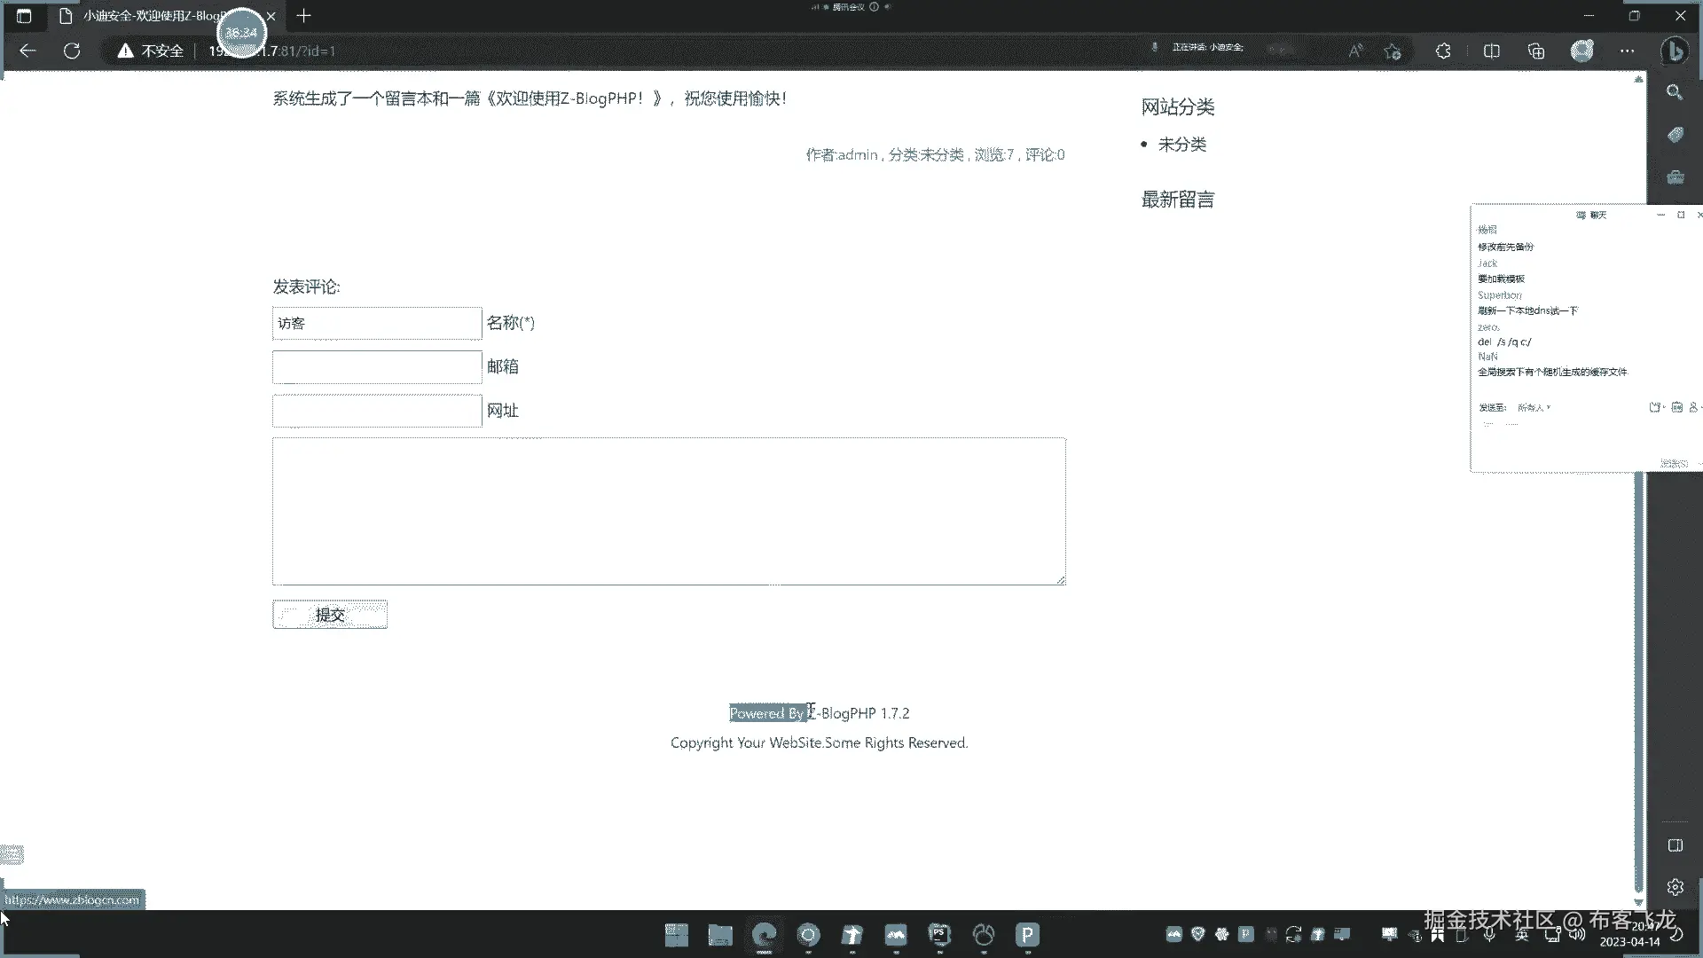Image resolution: width=1703 pixels, height=958 pixels.
Task: Click the Z-BlogPHP 1.7.2 footer link
Action: 859,713
